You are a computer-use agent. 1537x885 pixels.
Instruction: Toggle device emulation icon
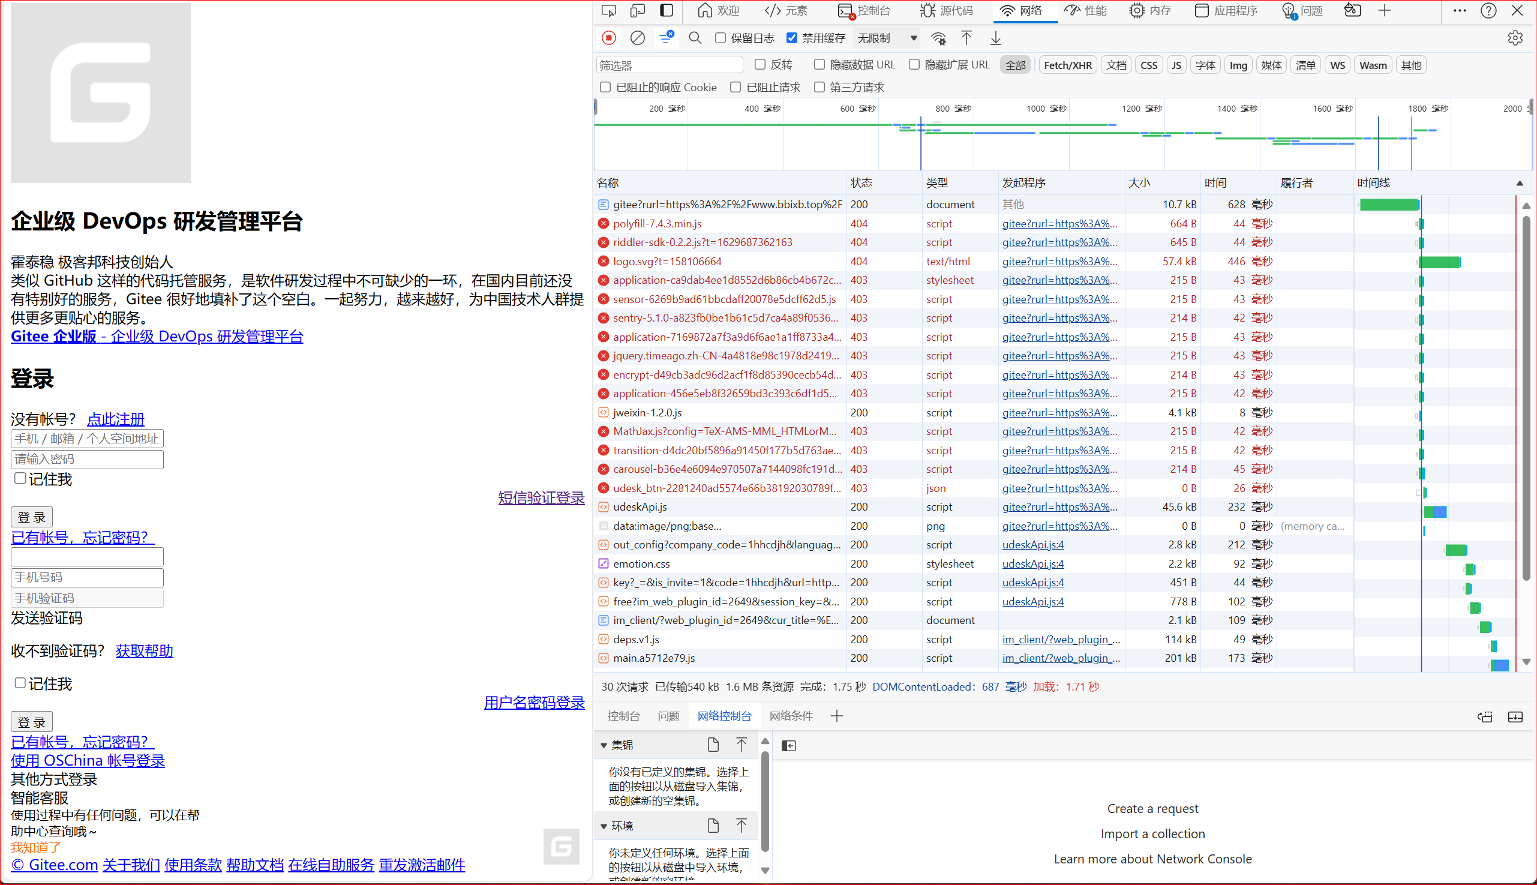(637, 10)
